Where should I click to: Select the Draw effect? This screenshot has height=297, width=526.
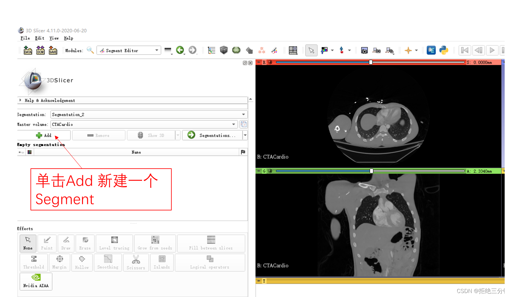pyautogui.click(x=66, y=243)
